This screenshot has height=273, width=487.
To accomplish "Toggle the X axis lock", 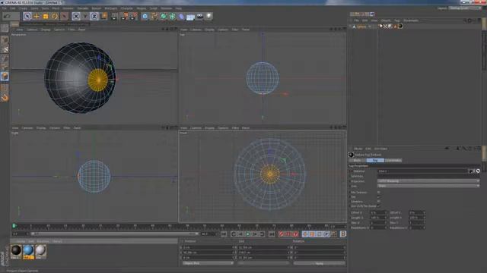I will 76,16.
